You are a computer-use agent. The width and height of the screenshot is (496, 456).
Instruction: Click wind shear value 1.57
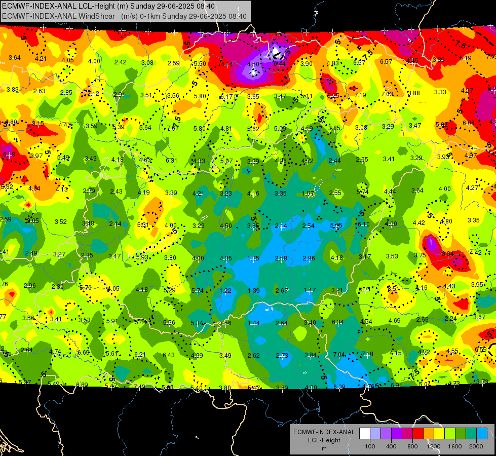[308, 194]
